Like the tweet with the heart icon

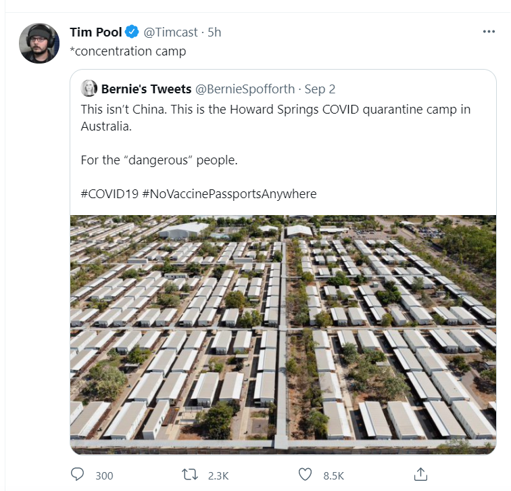pos(306,475)
